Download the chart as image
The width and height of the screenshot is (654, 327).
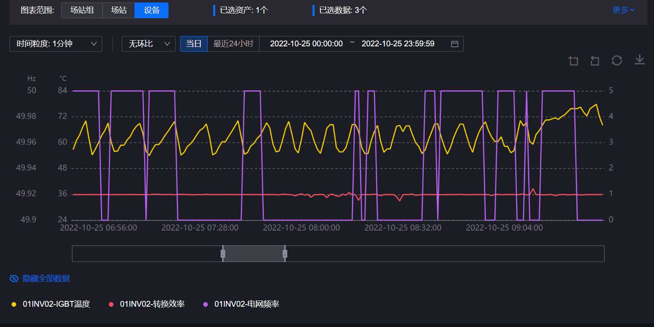tap(640, 60)
